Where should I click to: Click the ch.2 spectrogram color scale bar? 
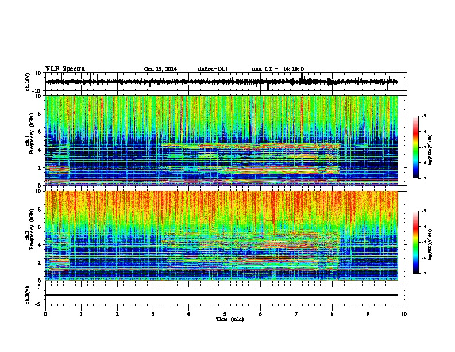415,242
